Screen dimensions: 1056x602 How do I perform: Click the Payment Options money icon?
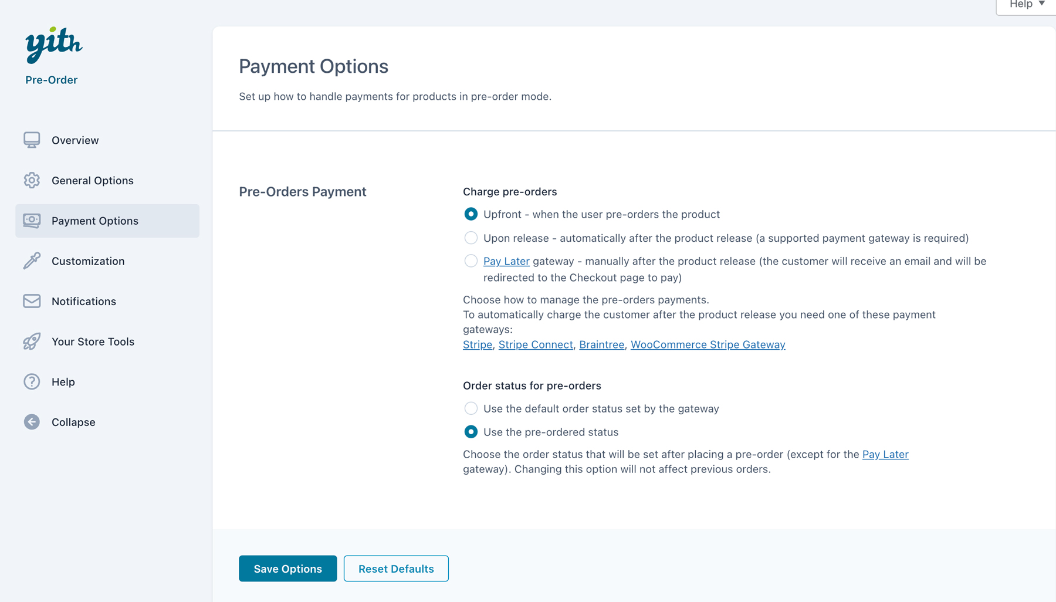click(x=32, y=221)
